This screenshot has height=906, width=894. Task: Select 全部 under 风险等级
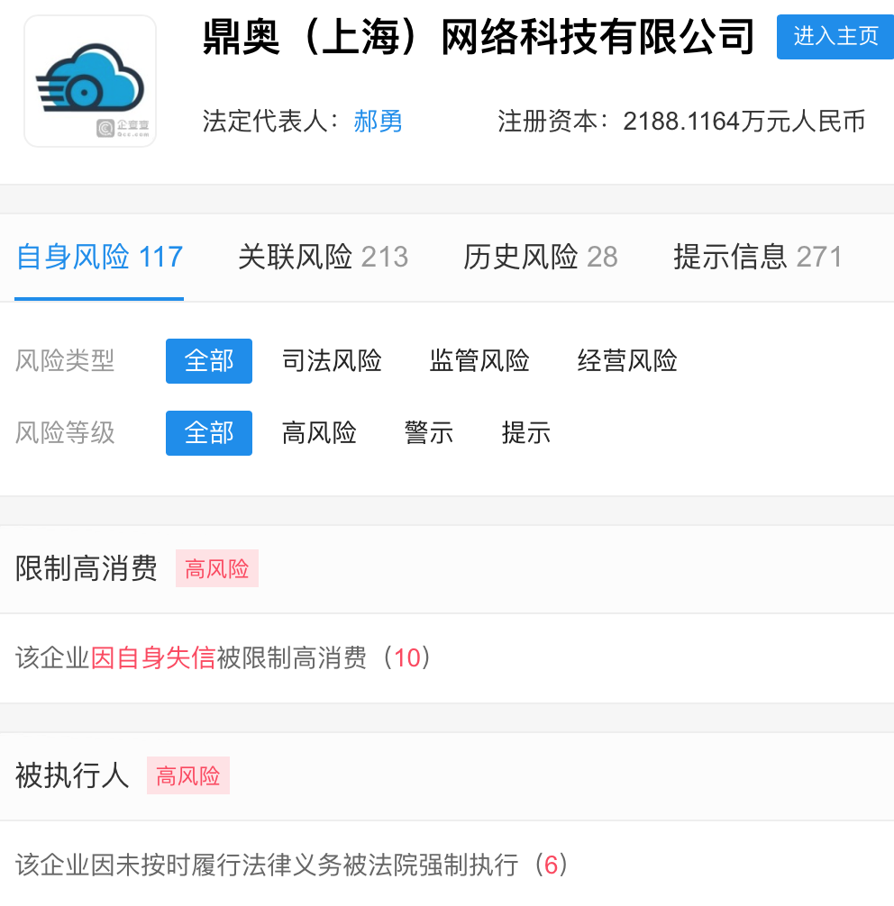[209, 433]
